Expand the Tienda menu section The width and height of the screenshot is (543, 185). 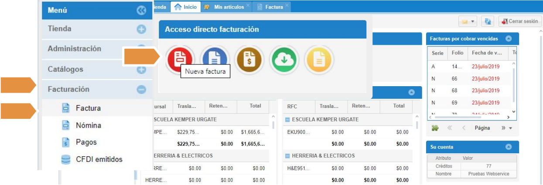click(141, 29)
